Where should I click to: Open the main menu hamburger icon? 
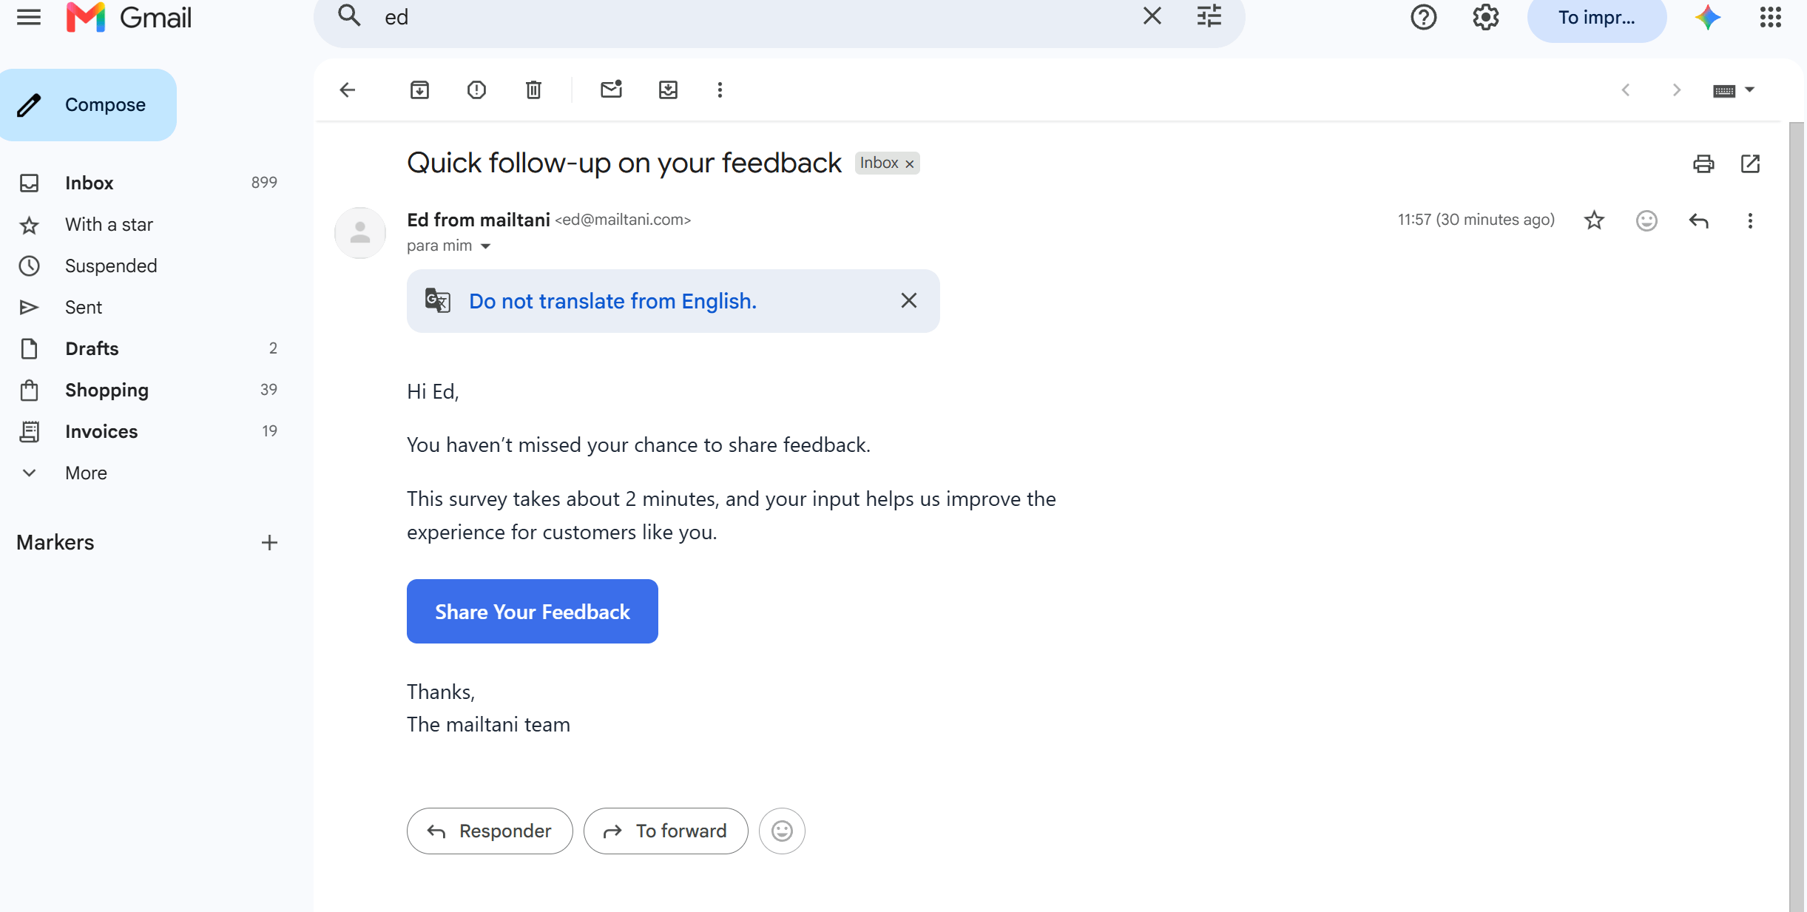[29, 17]
